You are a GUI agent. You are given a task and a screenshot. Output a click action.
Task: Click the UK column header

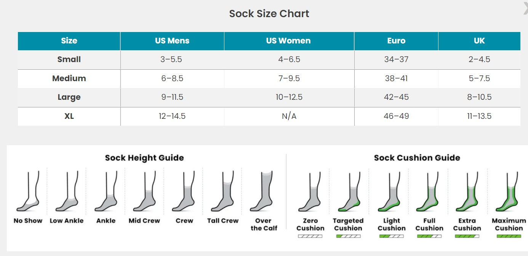coord(479,41)
